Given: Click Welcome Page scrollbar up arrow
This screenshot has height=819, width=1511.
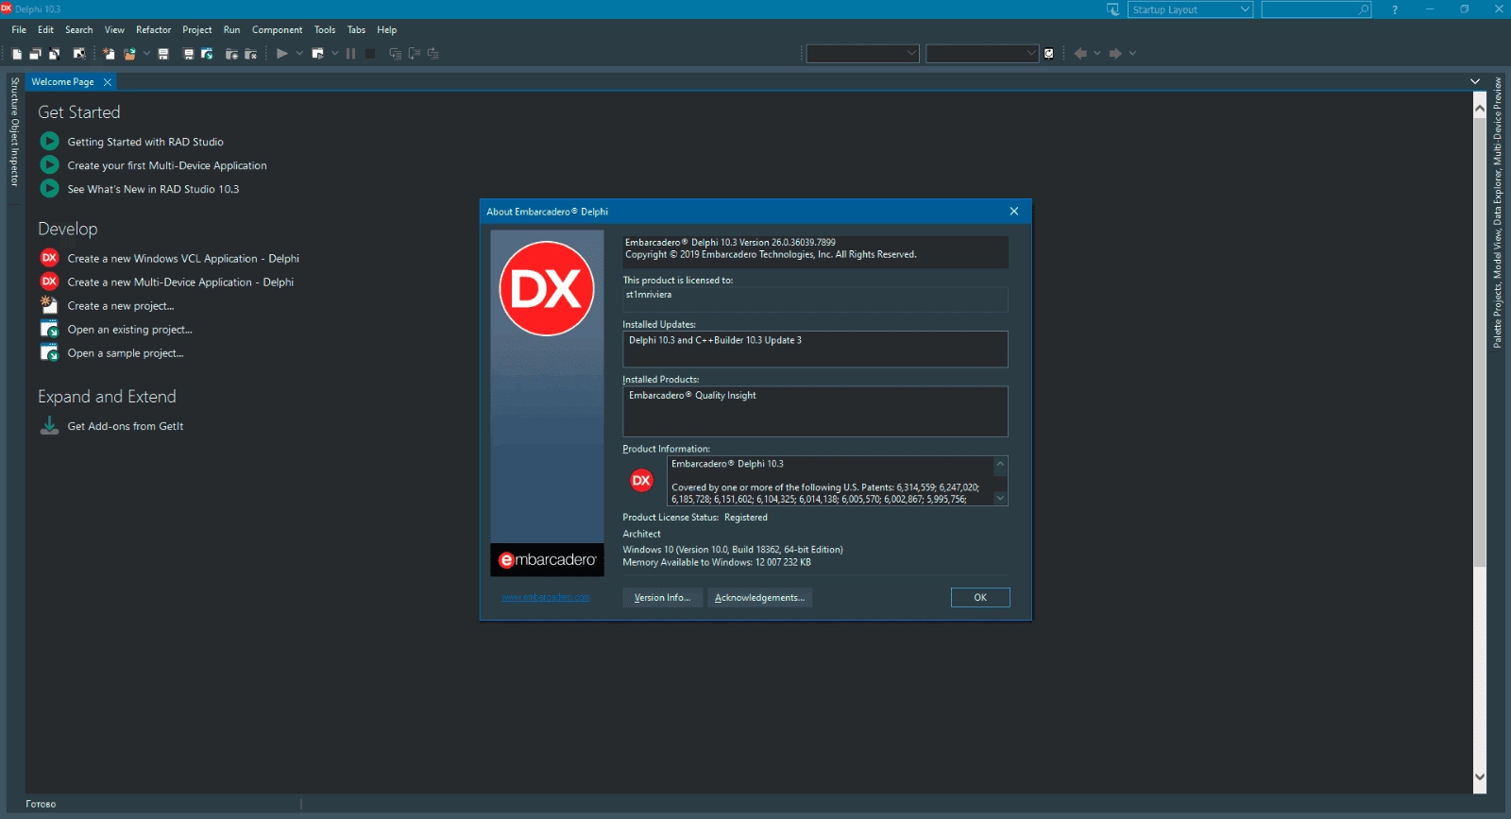Looking at the screenshot, I should pyautogui.click(x=1480, y=109).
